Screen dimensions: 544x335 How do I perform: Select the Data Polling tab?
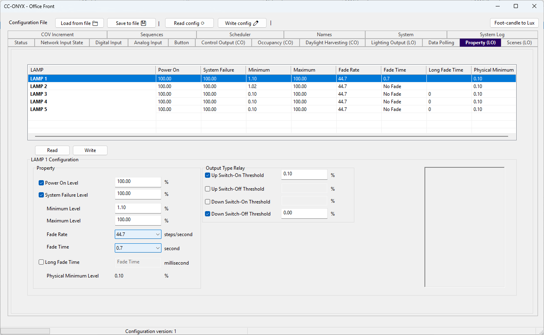(x=441, y=43)
